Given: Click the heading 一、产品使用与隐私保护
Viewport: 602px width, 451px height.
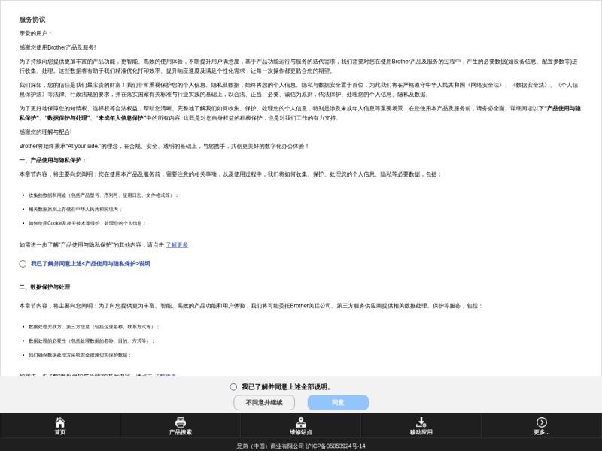Looking at the screenshot, I should click(53, 160).
